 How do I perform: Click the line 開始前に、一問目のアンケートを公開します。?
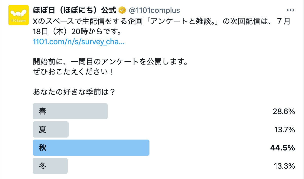click(x=110, y=61)
